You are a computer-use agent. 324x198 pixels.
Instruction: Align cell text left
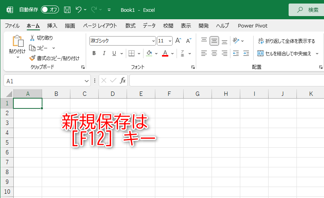pos(204,53)
